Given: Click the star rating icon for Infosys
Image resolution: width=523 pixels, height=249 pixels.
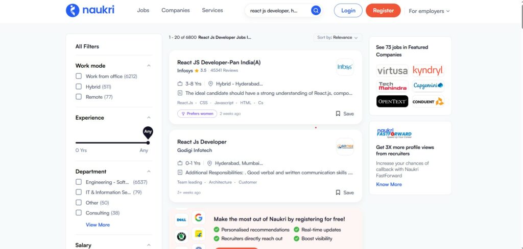Looking at the screenshot, I should click(197, 70).
